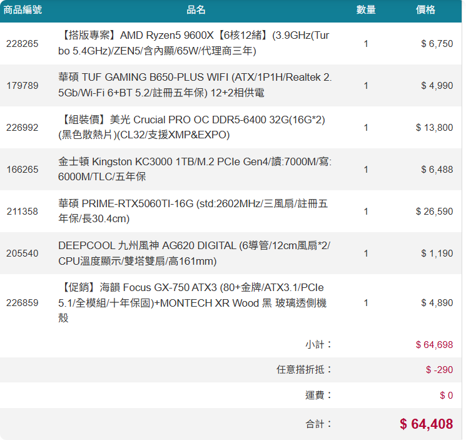Click the 數量 column header

pyautogui.click(x=366, y=10)
